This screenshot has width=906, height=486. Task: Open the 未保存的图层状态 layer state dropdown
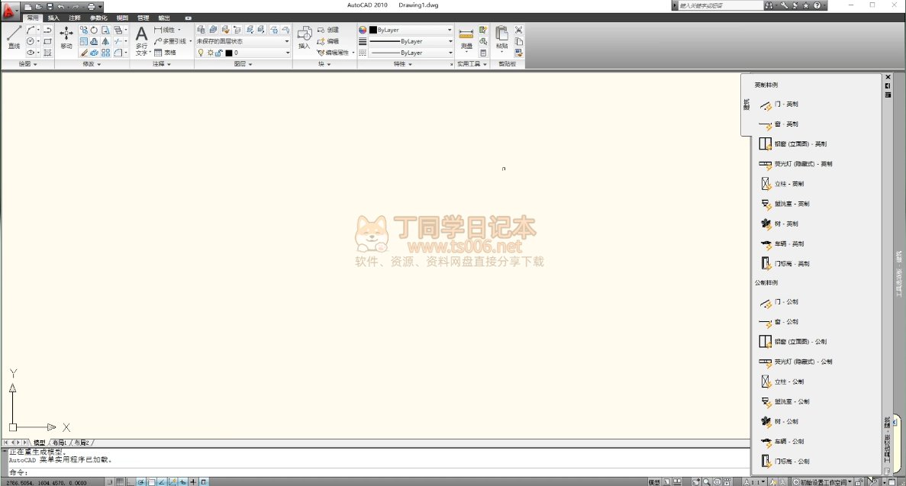[243, 41]
